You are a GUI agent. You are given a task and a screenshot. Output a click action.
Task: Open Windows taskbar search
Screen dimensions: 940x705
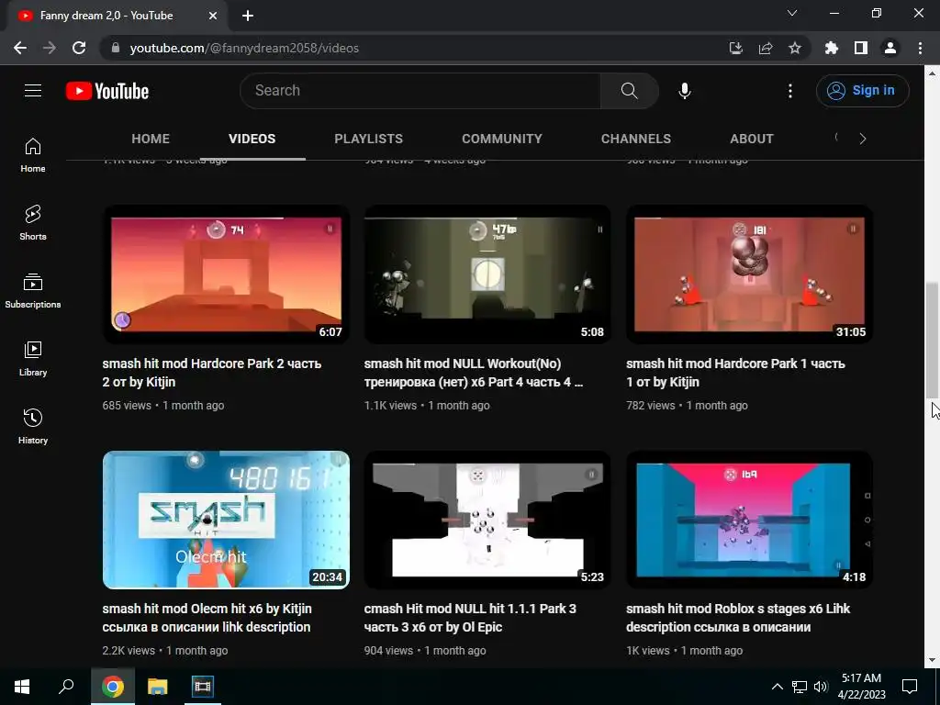(66, 687)
